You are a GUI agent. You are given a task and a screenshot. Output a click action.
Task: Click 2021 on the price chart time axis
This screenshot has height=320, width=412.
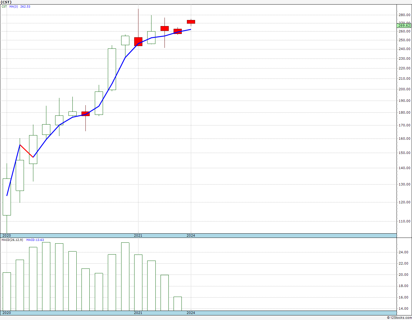coord(138,235)
